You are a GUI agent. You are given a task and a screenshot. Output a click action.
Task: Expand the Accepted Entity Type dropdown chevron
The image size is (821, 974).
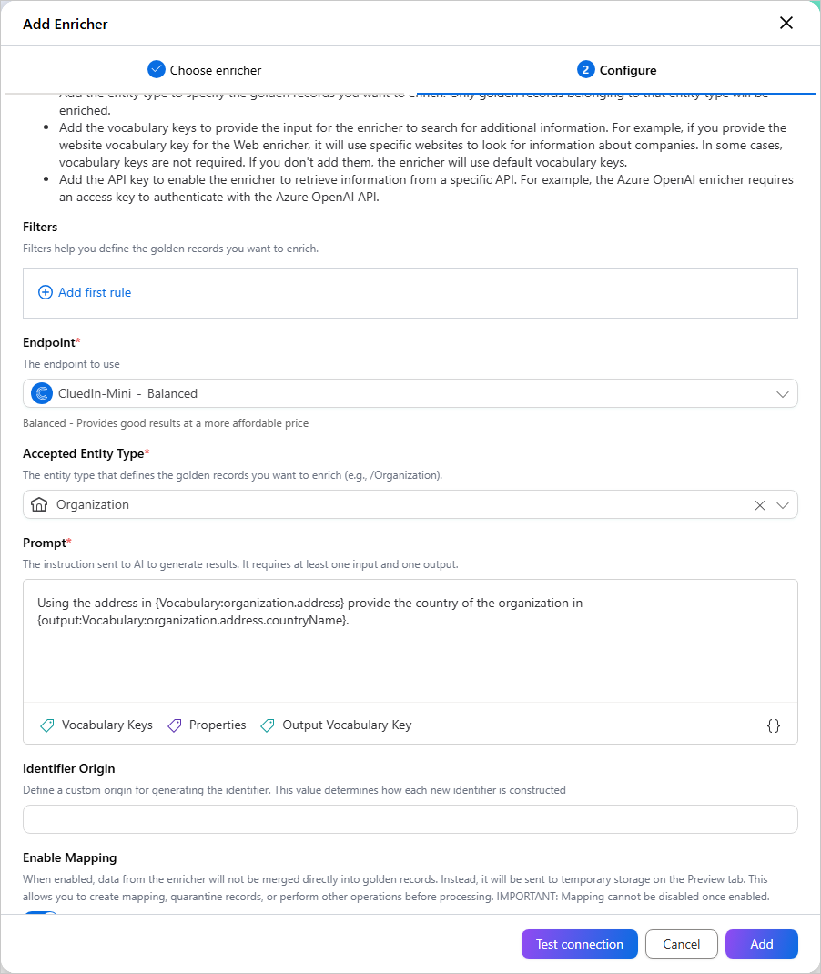(x=783, y=505)
